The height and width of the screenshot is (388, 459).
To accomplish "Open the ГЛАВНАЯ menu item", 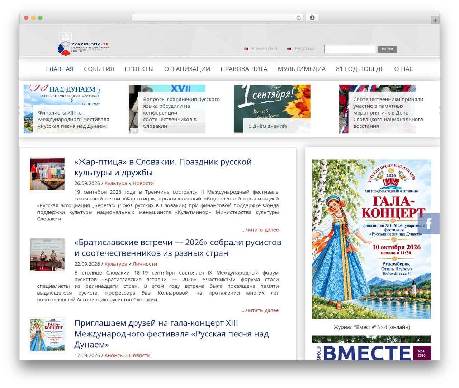I will [60, 69].
